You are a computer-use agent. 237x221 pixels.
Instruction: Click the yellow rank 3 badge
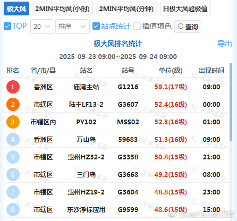[13, 122]
